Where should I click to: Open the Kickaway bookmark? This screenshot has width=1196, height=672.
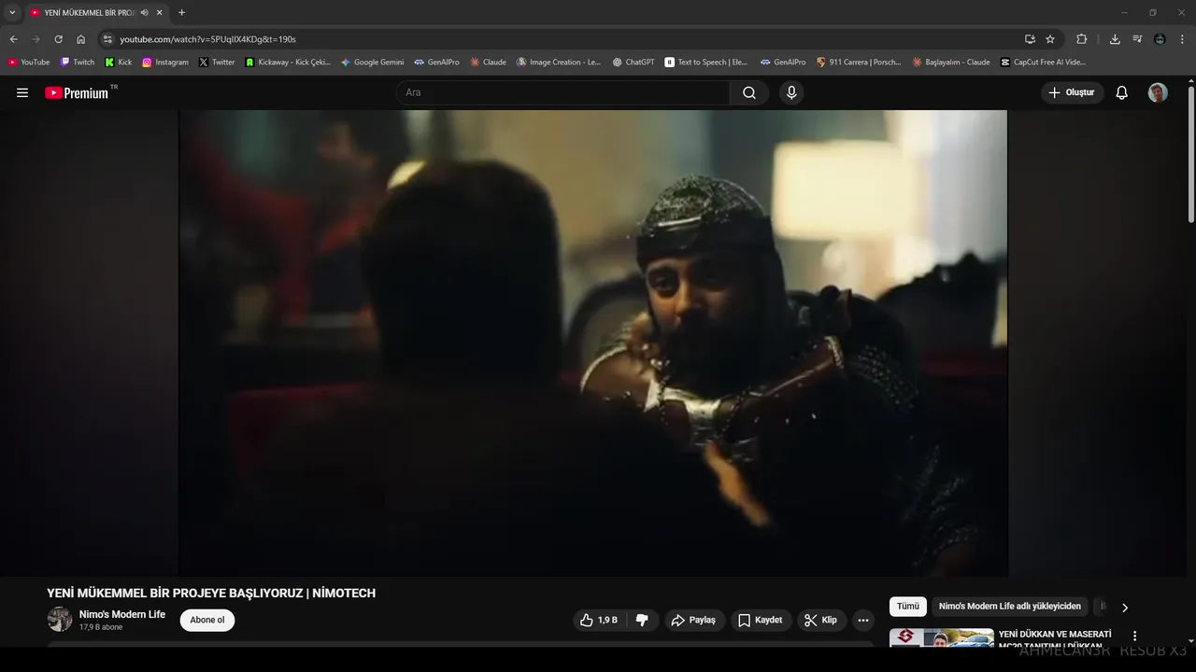[x=288, y=63]
